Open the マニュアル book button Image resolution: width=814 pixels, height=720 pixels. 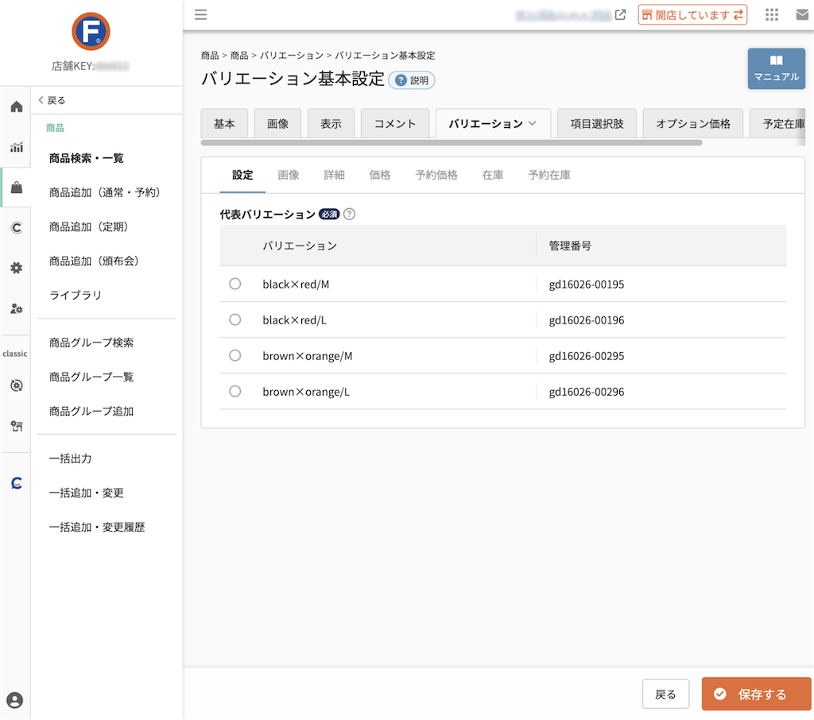[776, 68]
